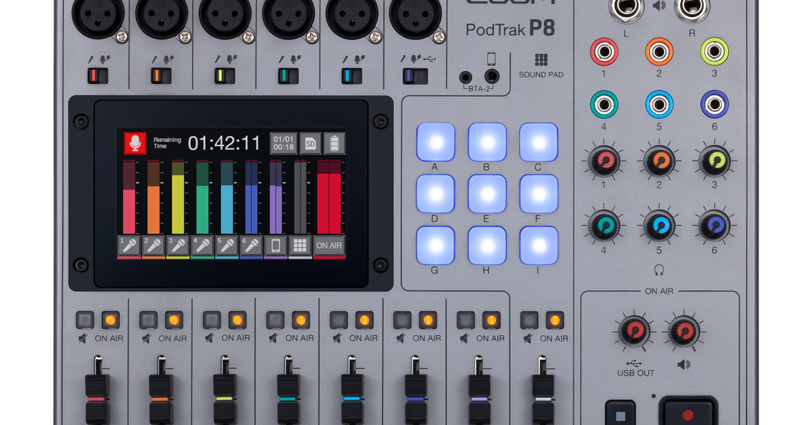Toggle the mute button above the yellow fader
This screenshot has width=812, height=425.
tap(211, 319)
